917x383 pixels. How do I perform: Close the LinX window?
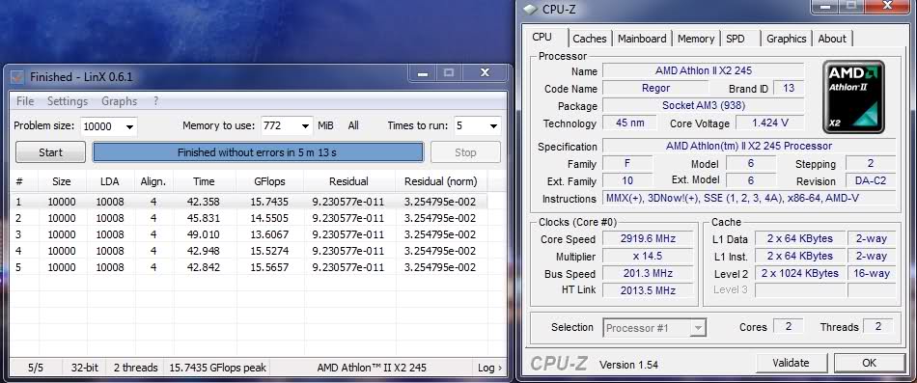click(x=485, y=73)
